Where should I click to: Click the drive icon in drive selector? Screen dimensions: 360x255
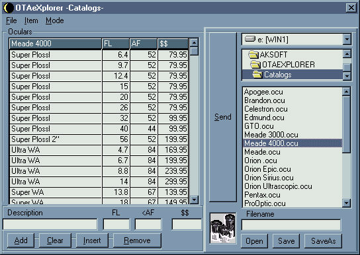pyautogui.click(x=250, y=39)
